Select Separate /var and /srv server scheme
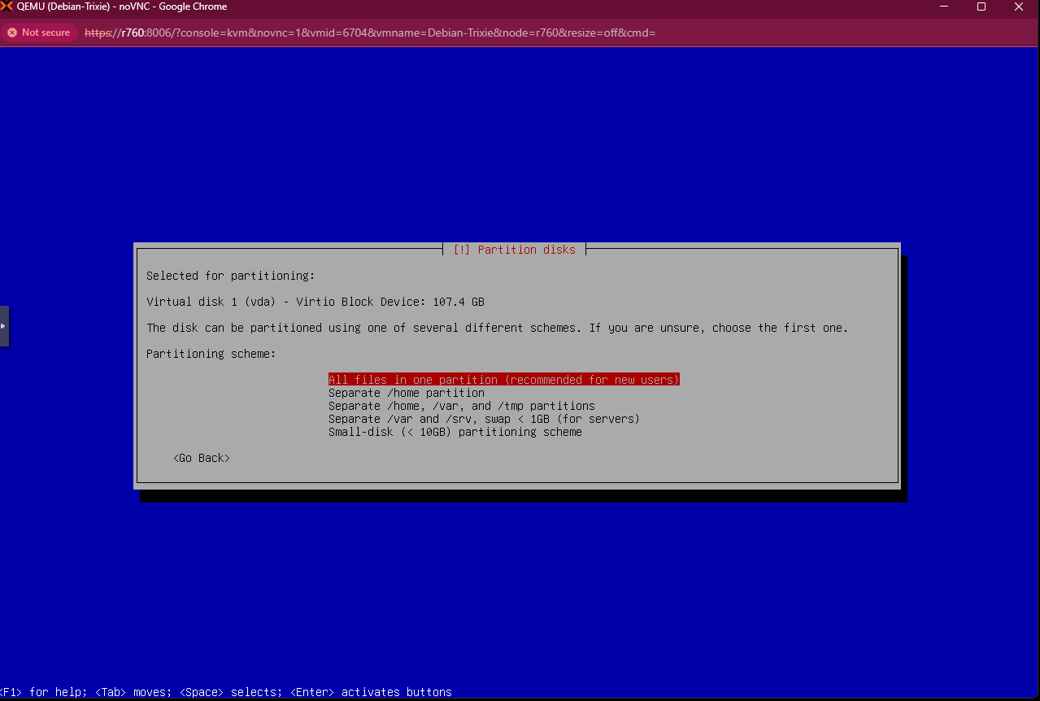Image resolution: width=1040 pixels, height=701 pixels. click(484, 419)
